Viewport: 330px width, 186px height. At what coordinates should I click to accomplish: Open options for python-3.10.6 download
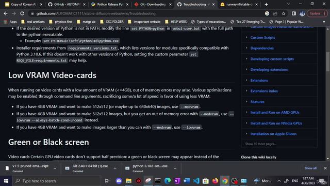(x=175, y=168)
